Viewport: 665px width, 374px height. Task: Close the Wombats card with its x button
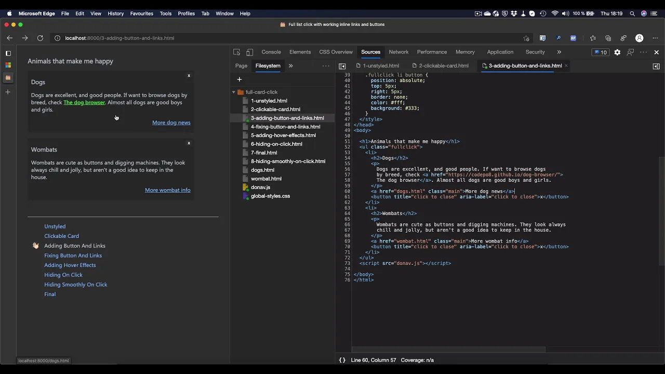189,143
